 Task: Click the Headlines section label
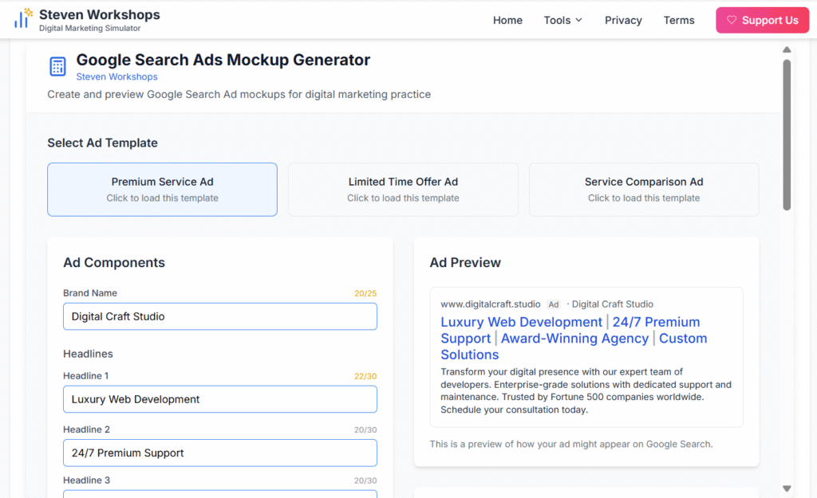point(88,354)
